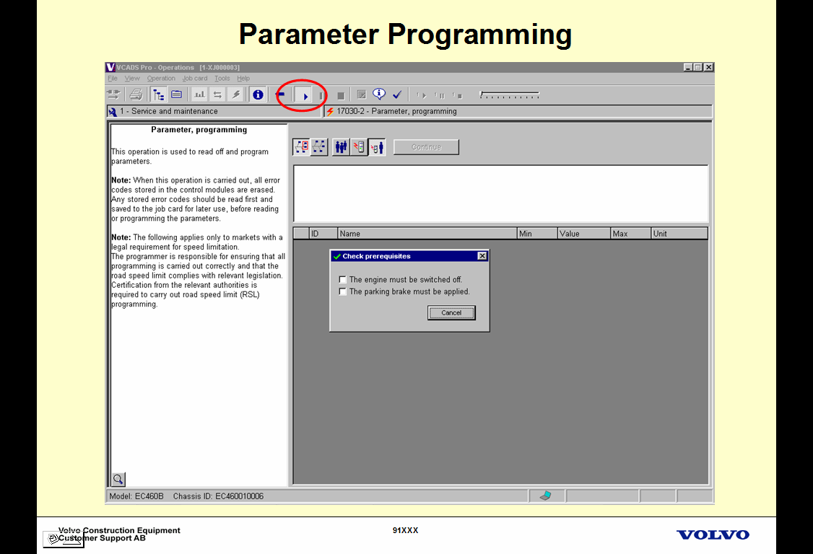Click the pause operation toolbar button

pyautogui.click(x=321, y=96)
